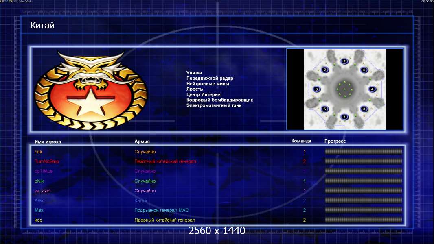
Task: Click the progress bar for kop
Action: click(x=364, y=220)
